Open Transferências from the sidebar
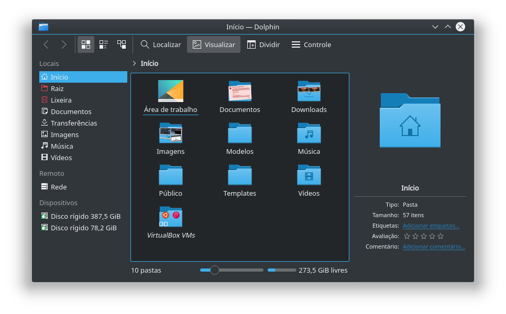This screenshot has height=314, width=506. tap(75, 123)
